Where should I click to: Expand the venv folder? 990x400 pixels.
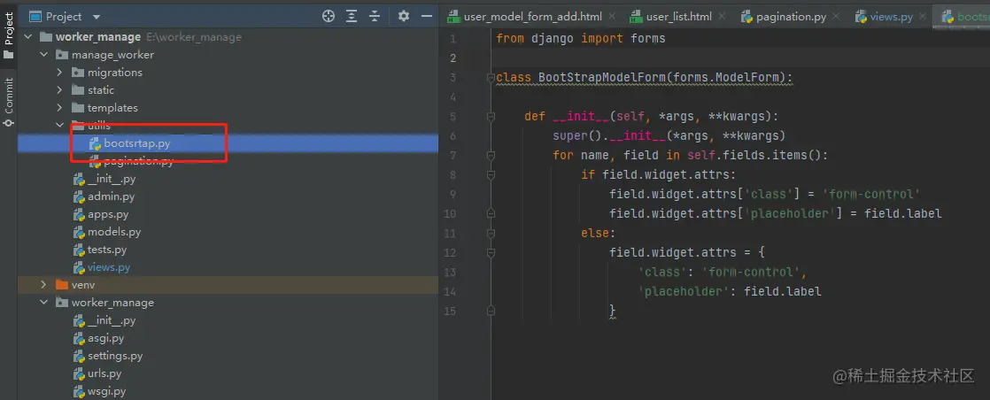point(43,285)
